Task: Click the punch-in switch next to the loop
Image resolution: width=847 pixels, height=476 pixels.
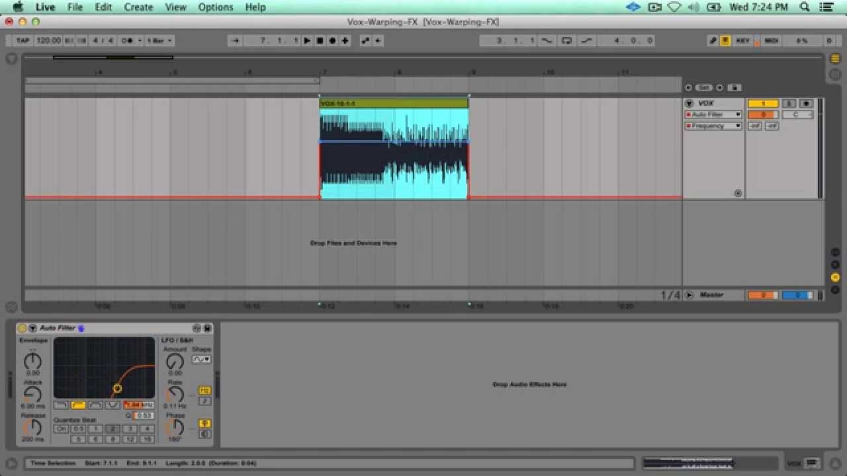Action: (x=547, y=40)
